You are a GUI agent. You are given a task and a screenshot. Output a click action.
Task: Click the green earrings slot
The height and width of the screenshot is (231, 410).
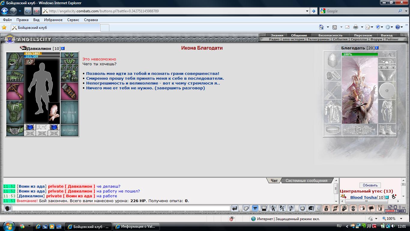[x=69, y=55]
